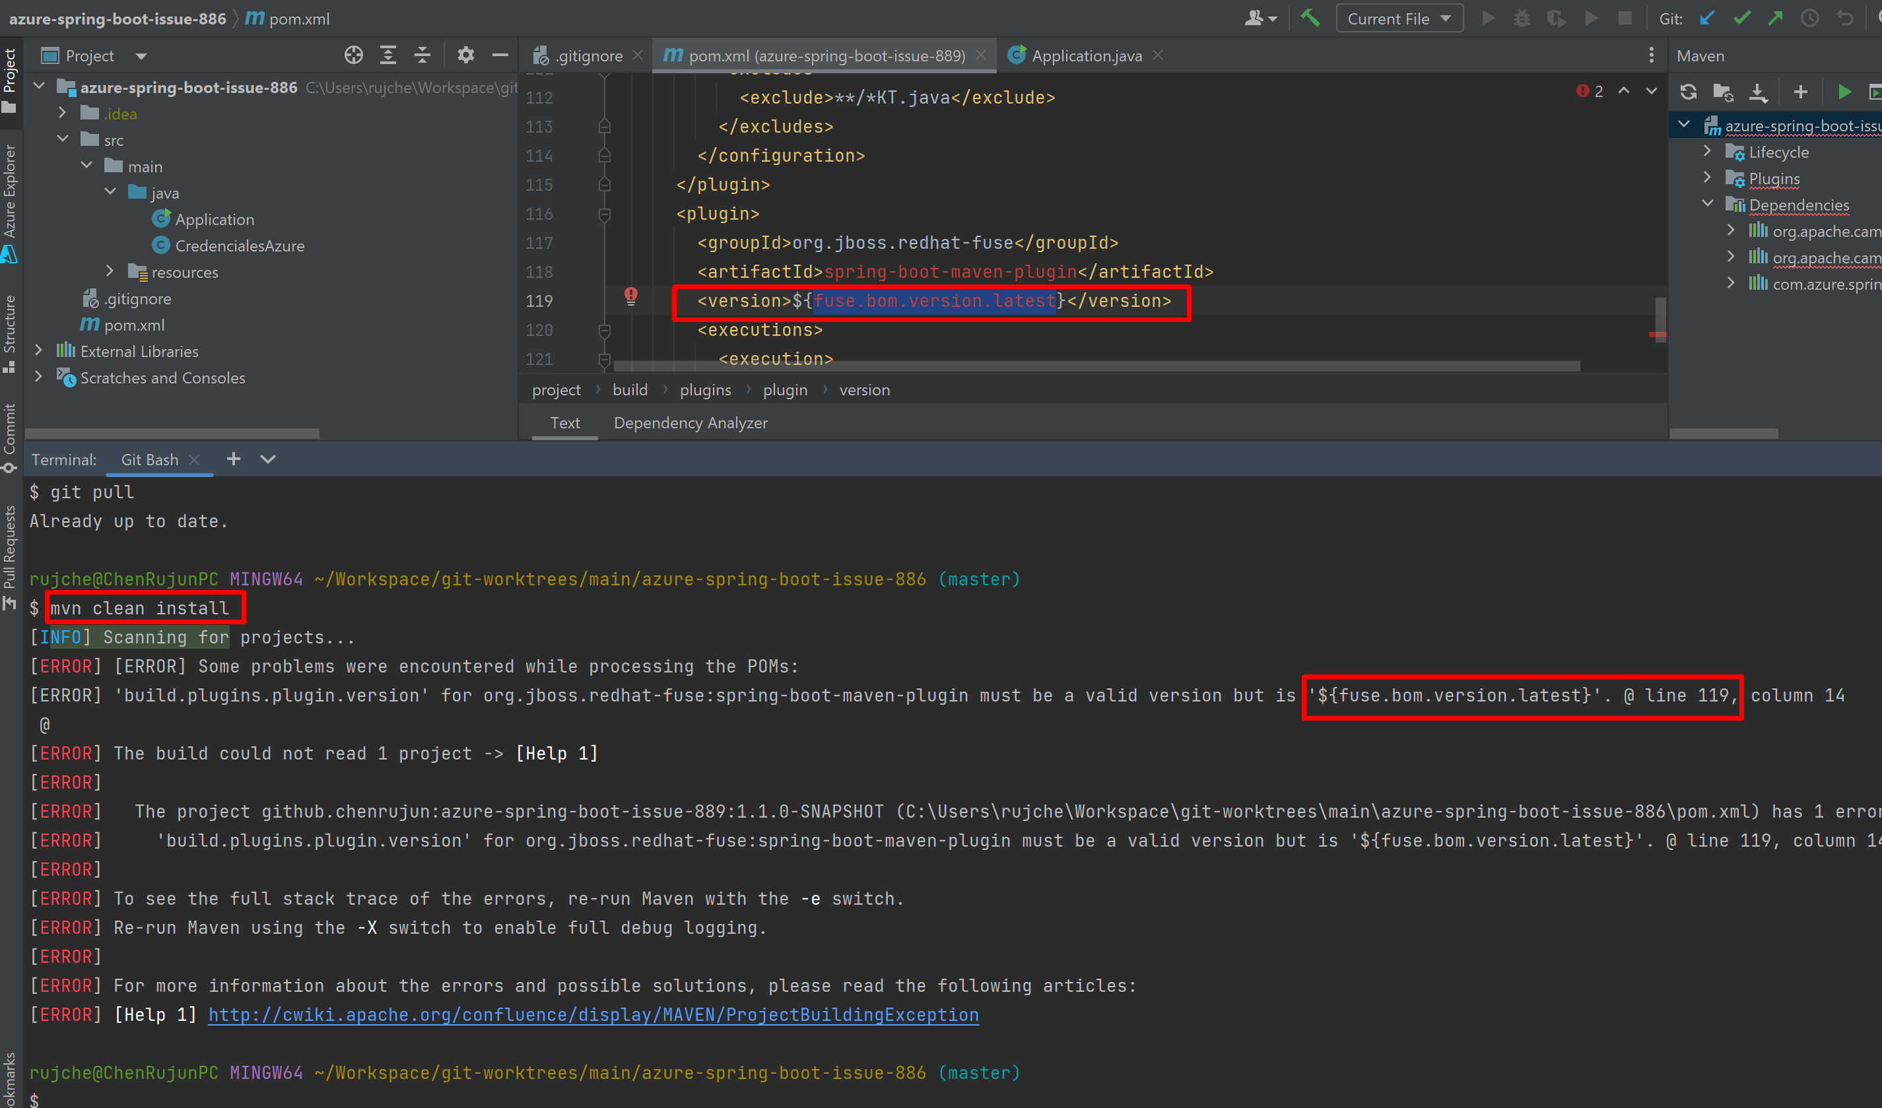Expand External Libraries node

39,350
